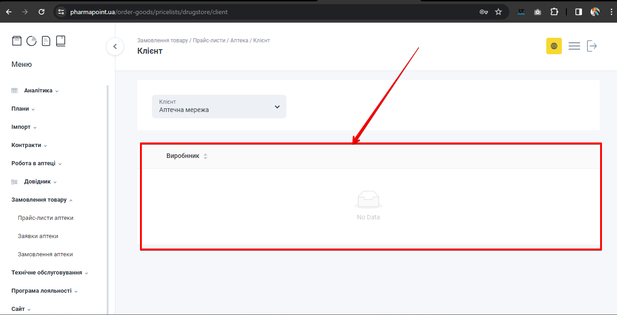Click the document icon in sidebar header

pos(46,41)
